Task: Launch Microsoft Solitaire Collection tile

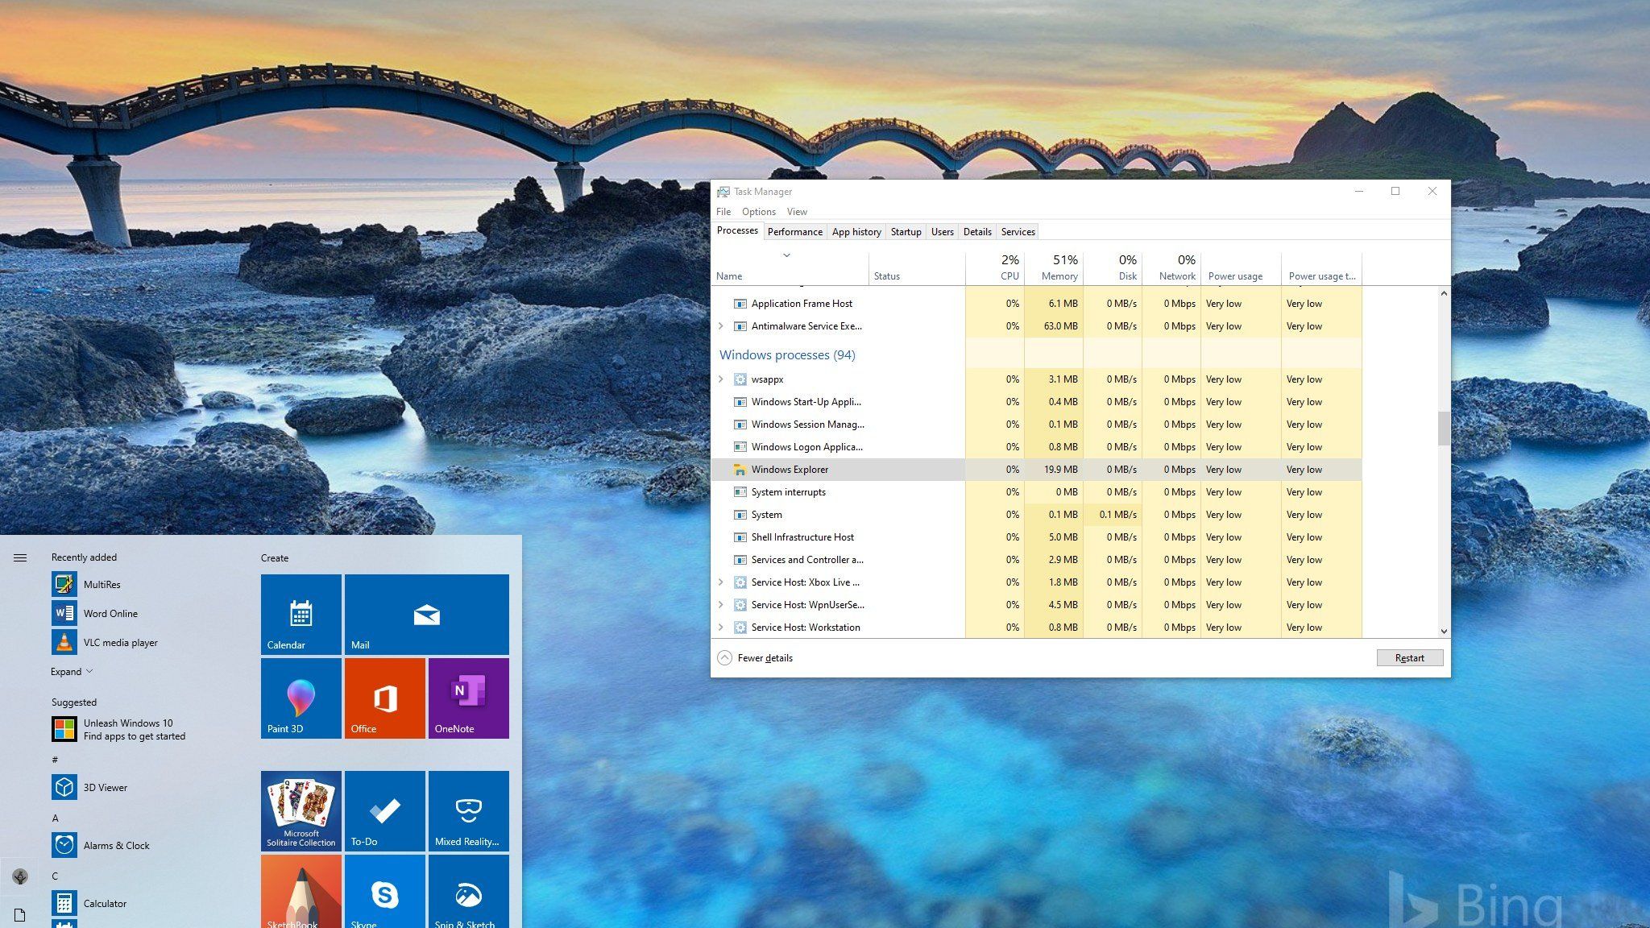Action: tap(301, 810)
